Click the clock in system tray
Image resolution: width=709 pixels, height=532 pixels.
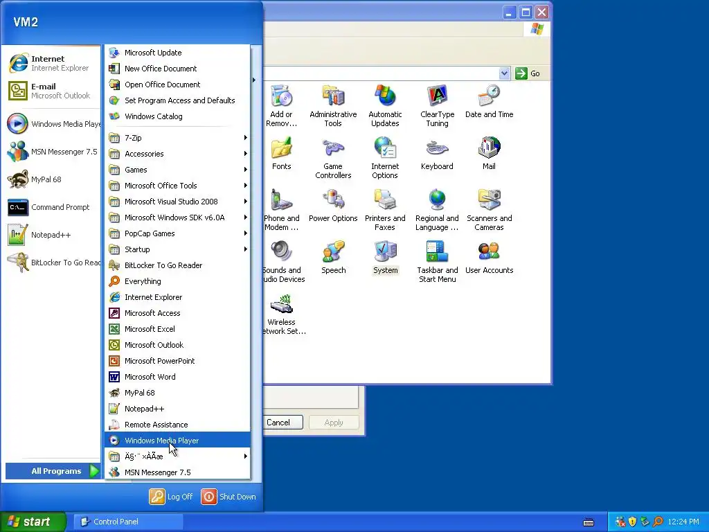tap(683, 522)
